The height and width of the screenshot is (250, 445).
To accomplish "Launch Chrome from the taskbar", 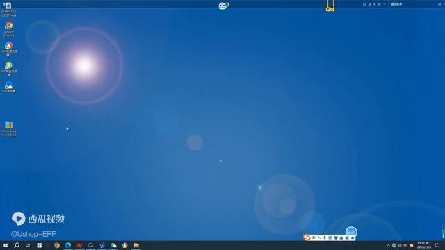I will (x=57, y=245).
